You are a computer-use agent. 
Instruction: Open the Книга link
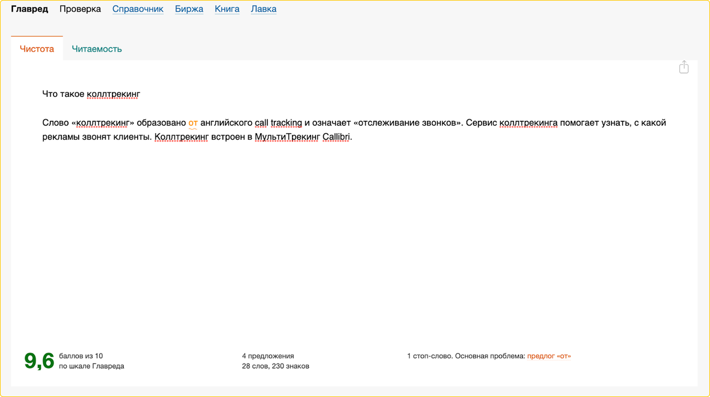(x=227, y=9)
